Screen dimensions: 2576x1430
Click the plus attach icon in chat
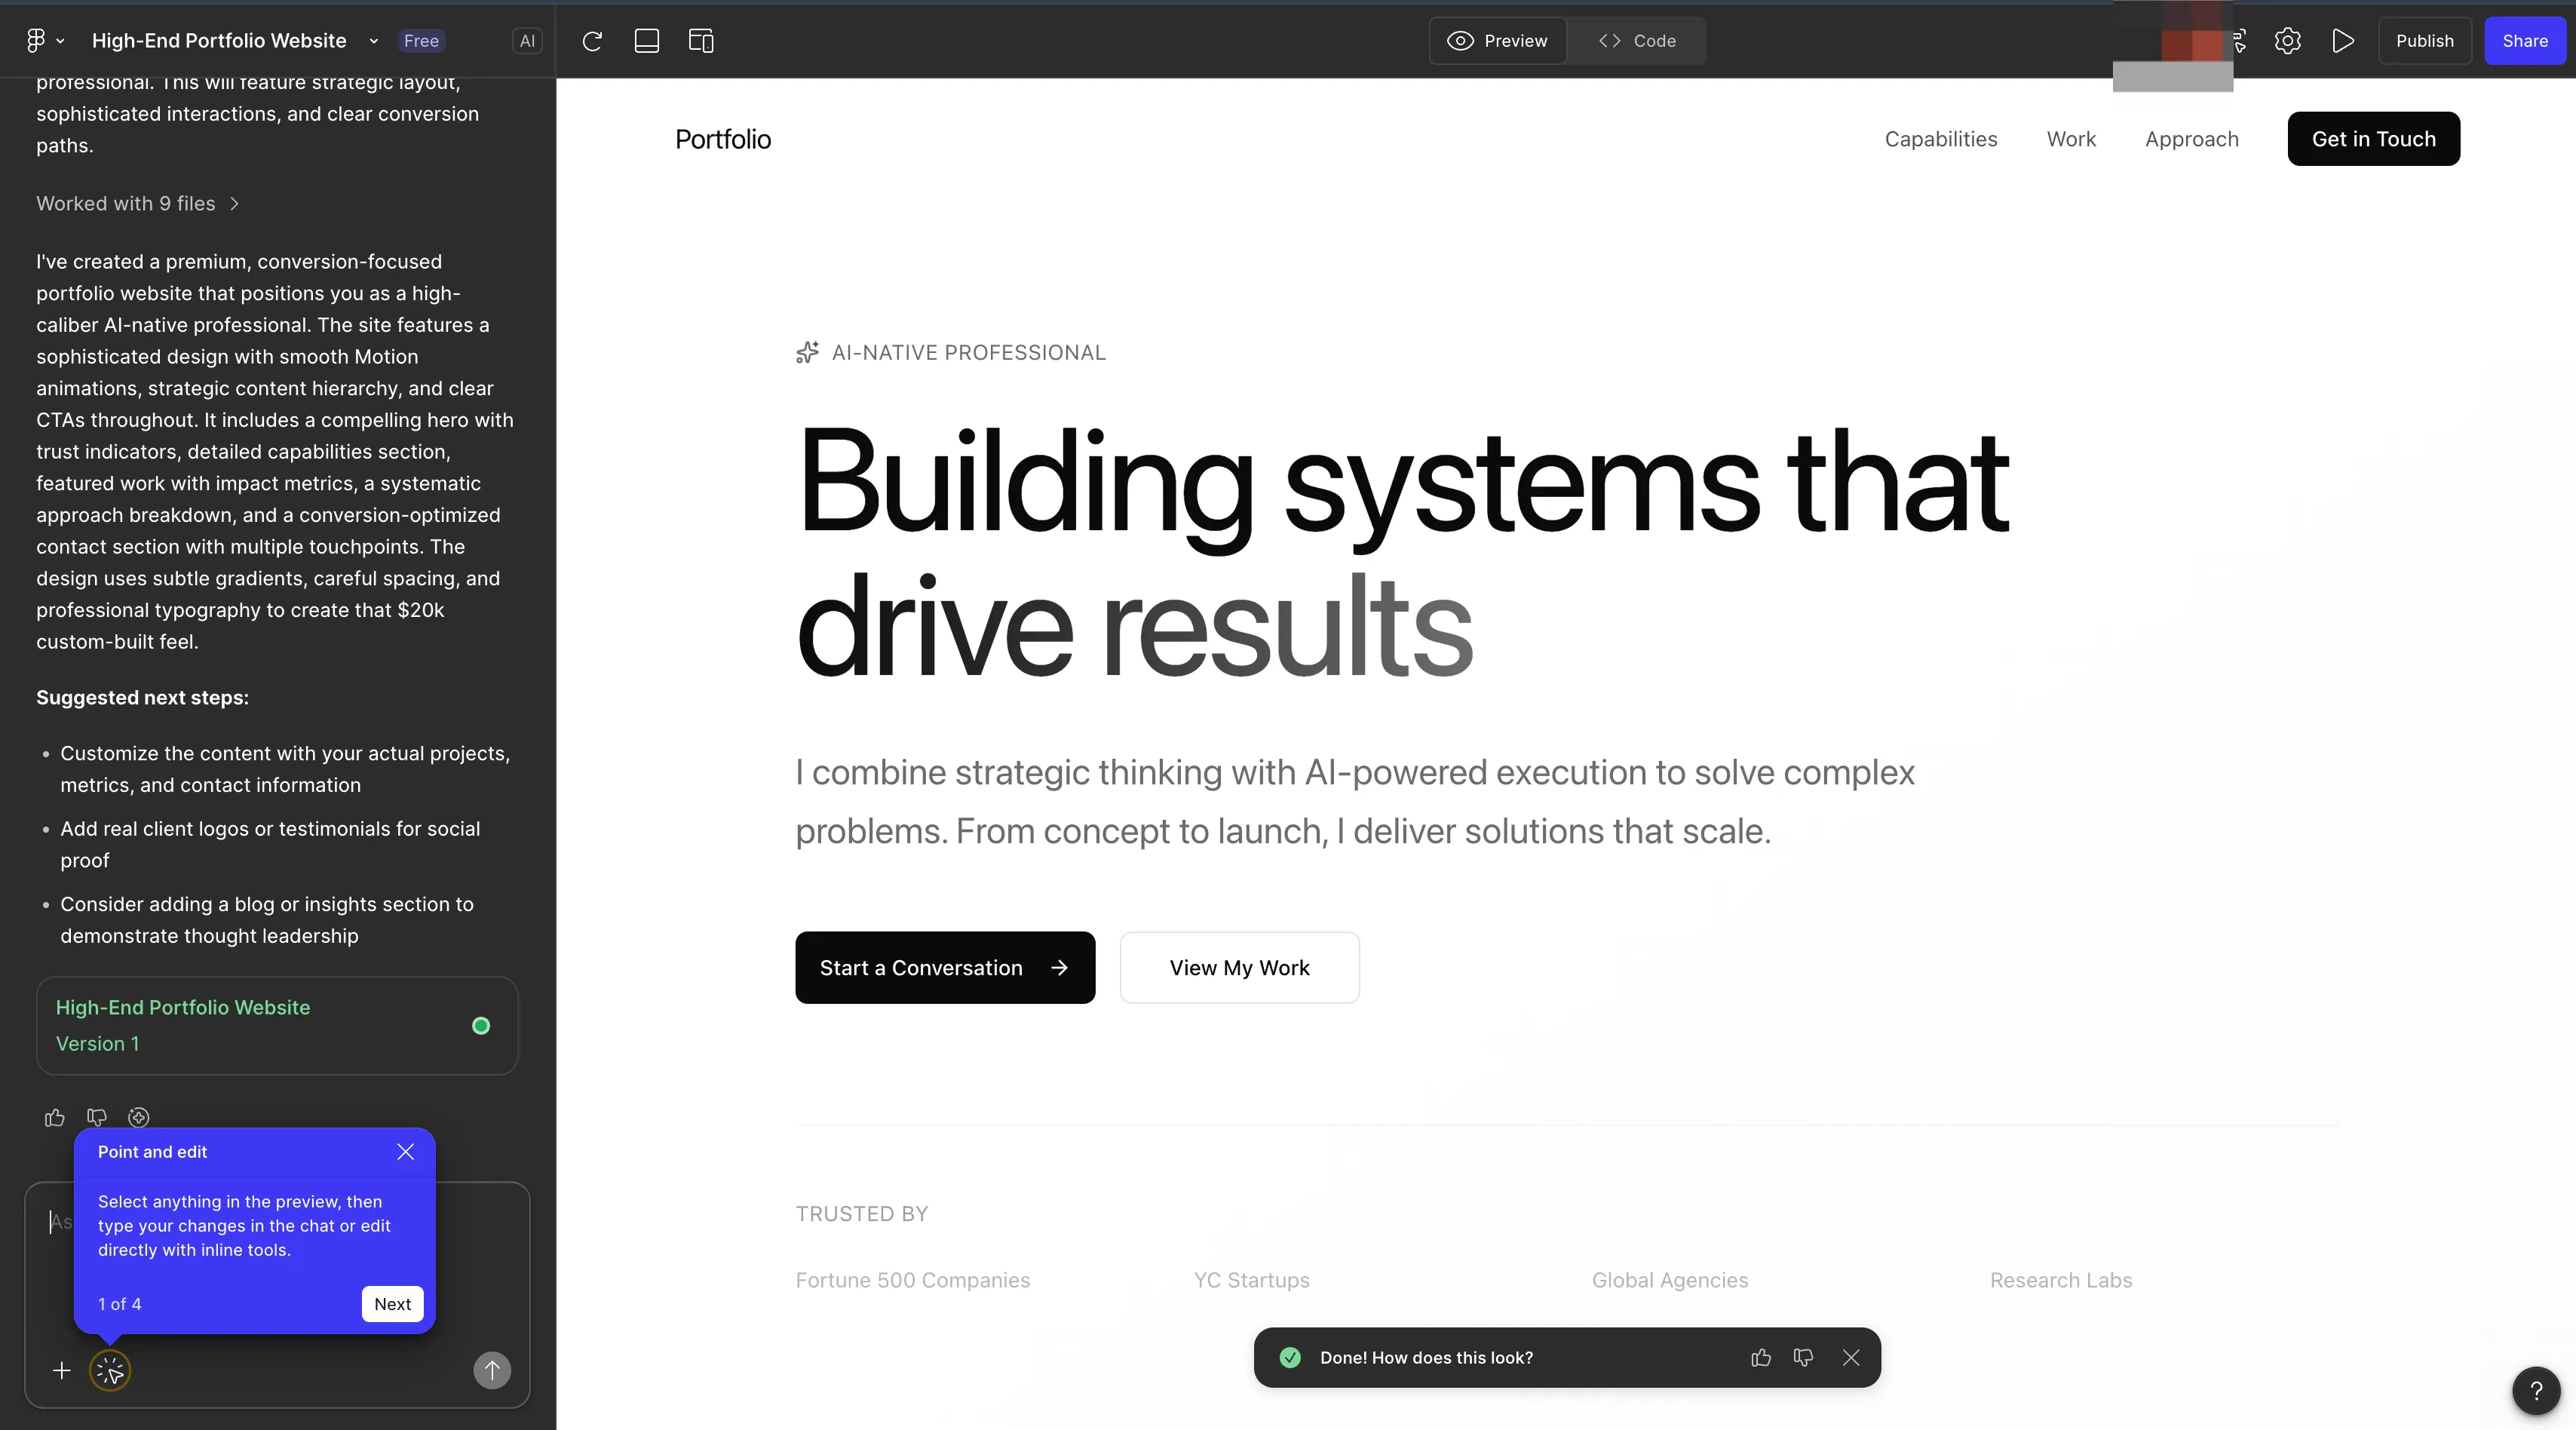pos(62,1370)
